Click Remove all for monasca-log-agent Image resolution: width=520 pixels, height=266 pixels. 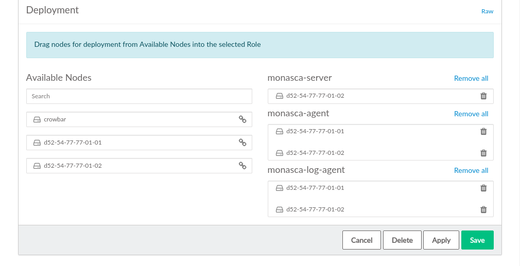click(471, 171)
